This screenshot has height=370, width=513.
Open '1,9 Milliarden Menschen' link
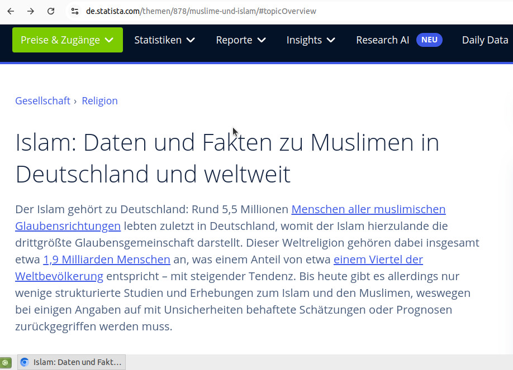tap(107, 259)
